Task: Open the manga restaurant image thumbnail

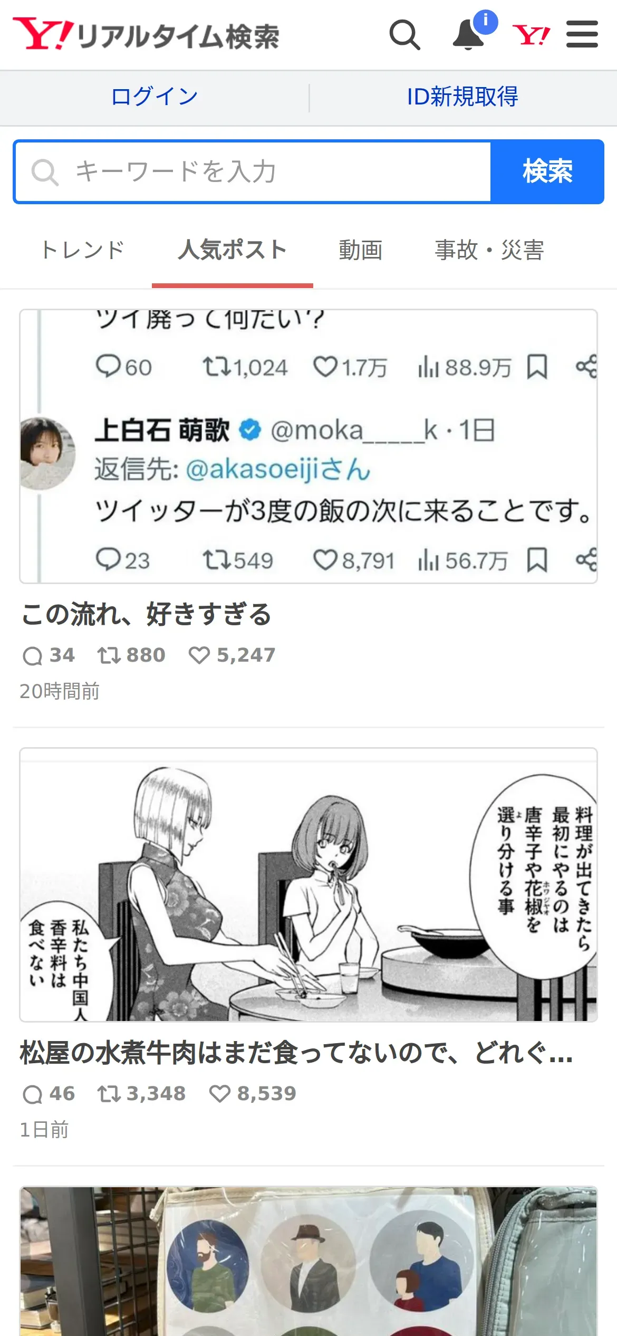Action: click(308, 884)
